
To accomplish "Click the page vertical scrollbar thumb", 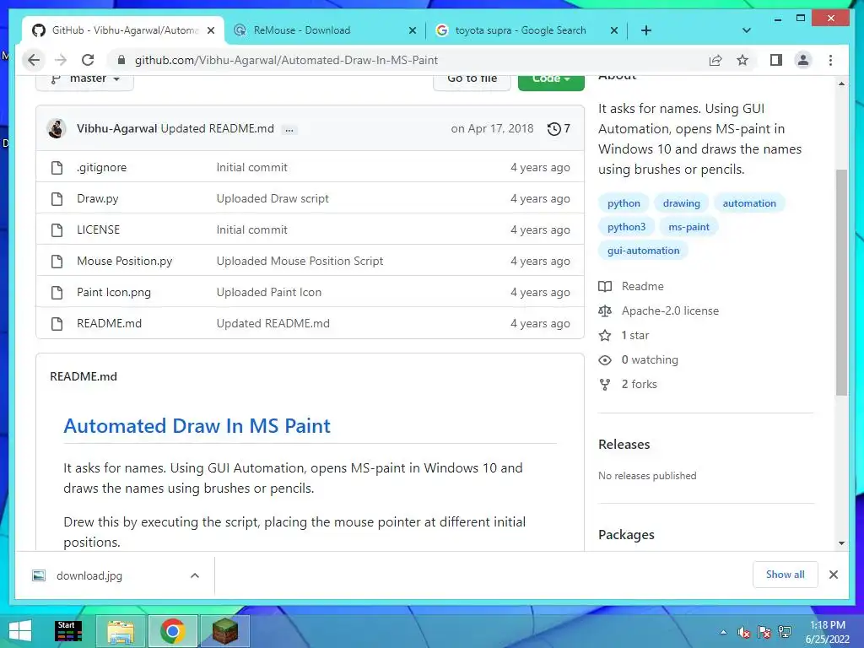I will click(841, 282).
